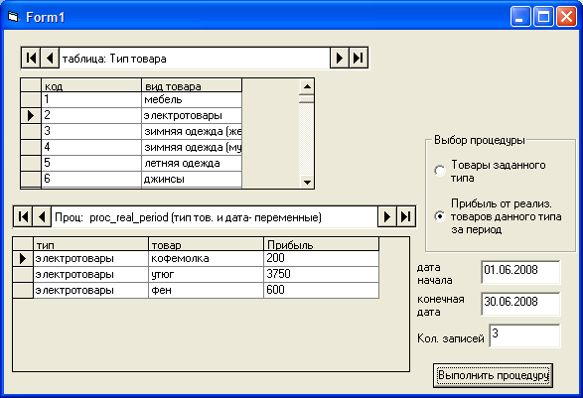Click the upper grid scrollbar thumb
The width and height of the screenshot is (583, 398).
pyautogui.click(x=307, y=99)
